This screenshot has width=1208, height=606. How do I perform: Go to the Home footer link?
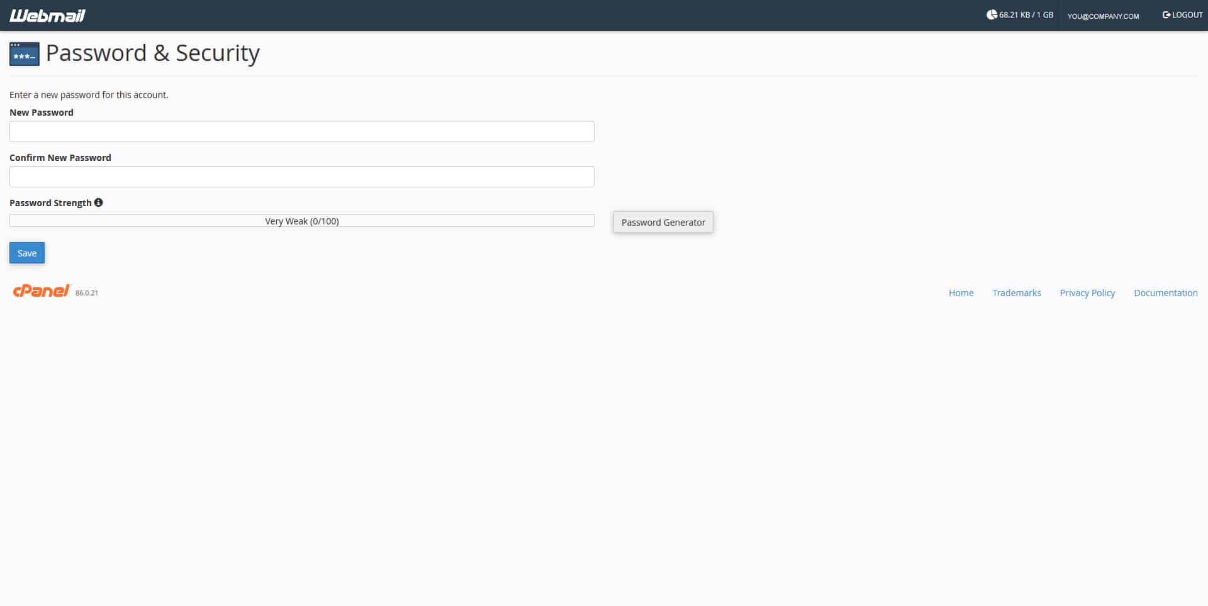[x=961, y=293]
